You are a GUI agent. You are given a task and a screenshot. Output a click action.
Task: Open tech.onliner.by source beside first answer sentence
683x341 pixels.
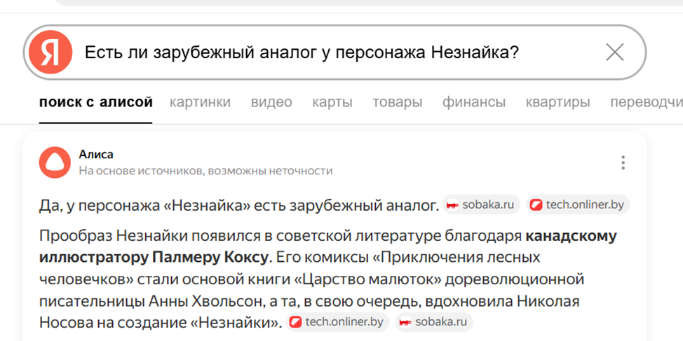(x=579, y=205)
